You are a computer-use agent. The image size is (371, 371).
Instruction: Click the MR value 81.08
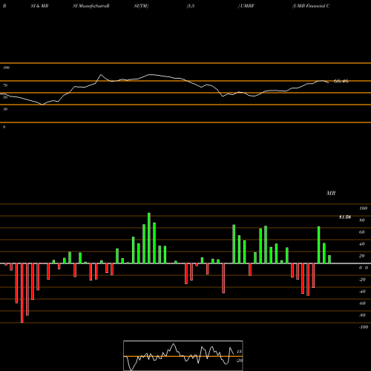(345, 217)
